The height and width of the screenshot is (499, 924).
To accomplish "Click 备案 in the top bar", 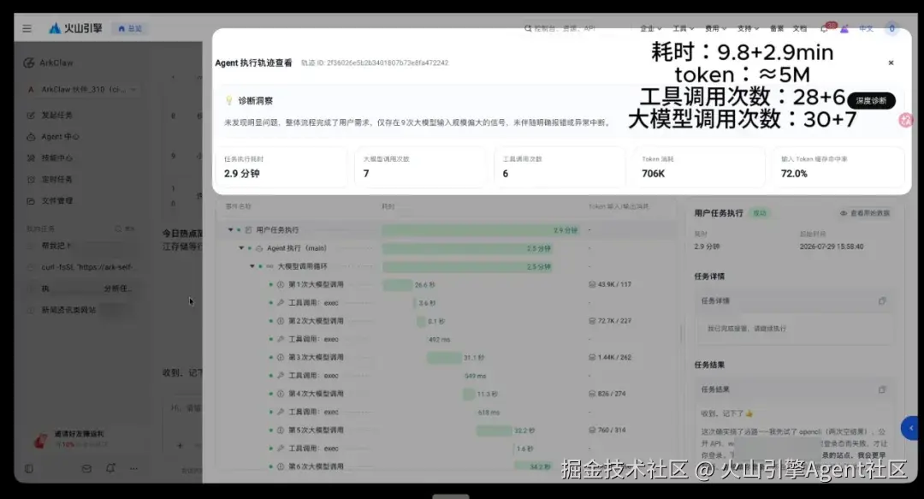I will 777,28.
